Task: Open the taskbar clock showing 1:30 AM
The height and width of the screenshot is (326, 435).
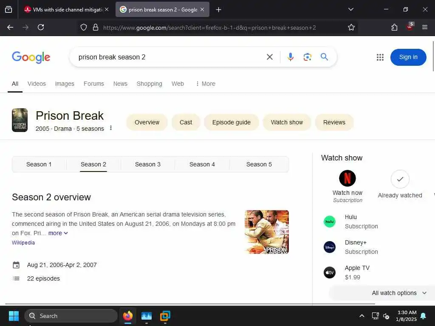Action: coord(407,316)
